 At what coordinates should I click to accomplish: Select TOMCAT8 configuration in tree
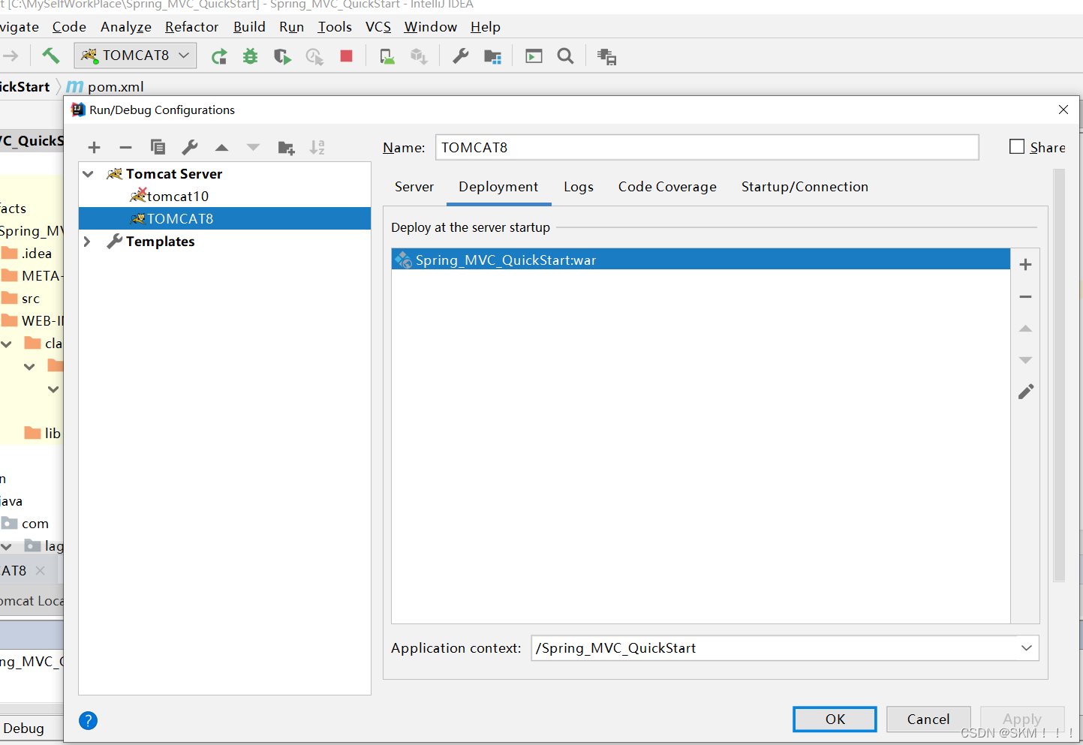click(x=224, y=218)
